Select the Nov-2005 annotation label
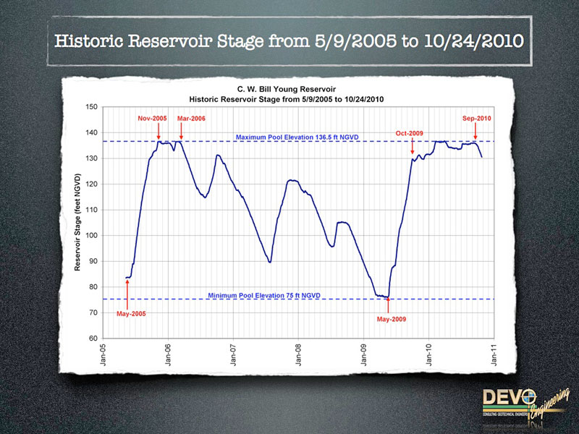The height and width of the screenshot is (434, 579). (x=153, y=118)
